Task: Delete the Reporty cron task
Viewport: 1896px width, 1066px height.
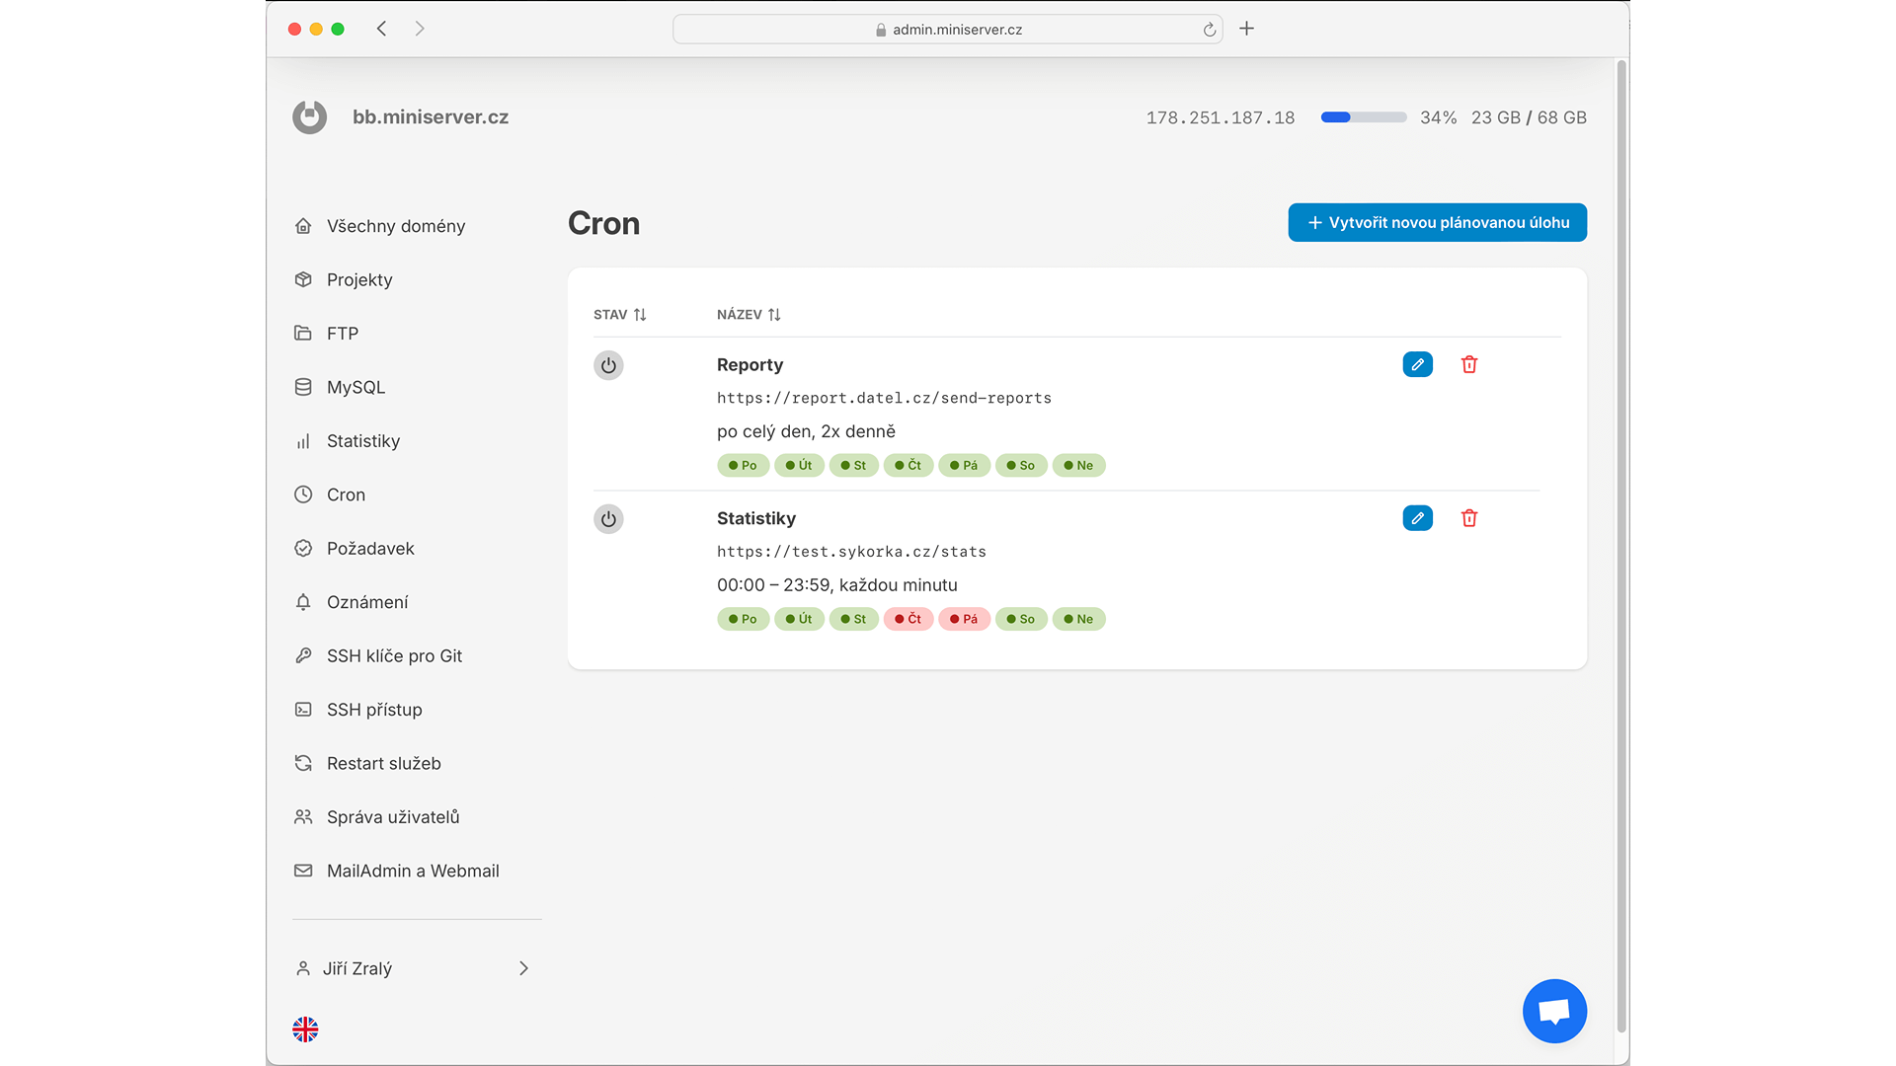Action: pyautogui.click(x=1469, y=364)
